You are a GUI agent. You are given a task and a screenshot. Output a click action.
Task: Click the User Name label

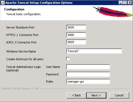[x=53, y=67]
